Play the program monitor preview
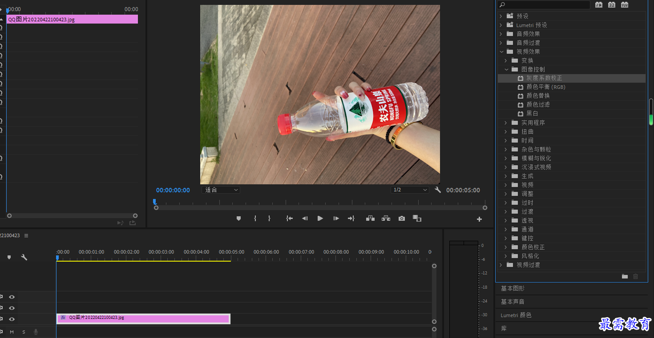 (x=320, y=219)
